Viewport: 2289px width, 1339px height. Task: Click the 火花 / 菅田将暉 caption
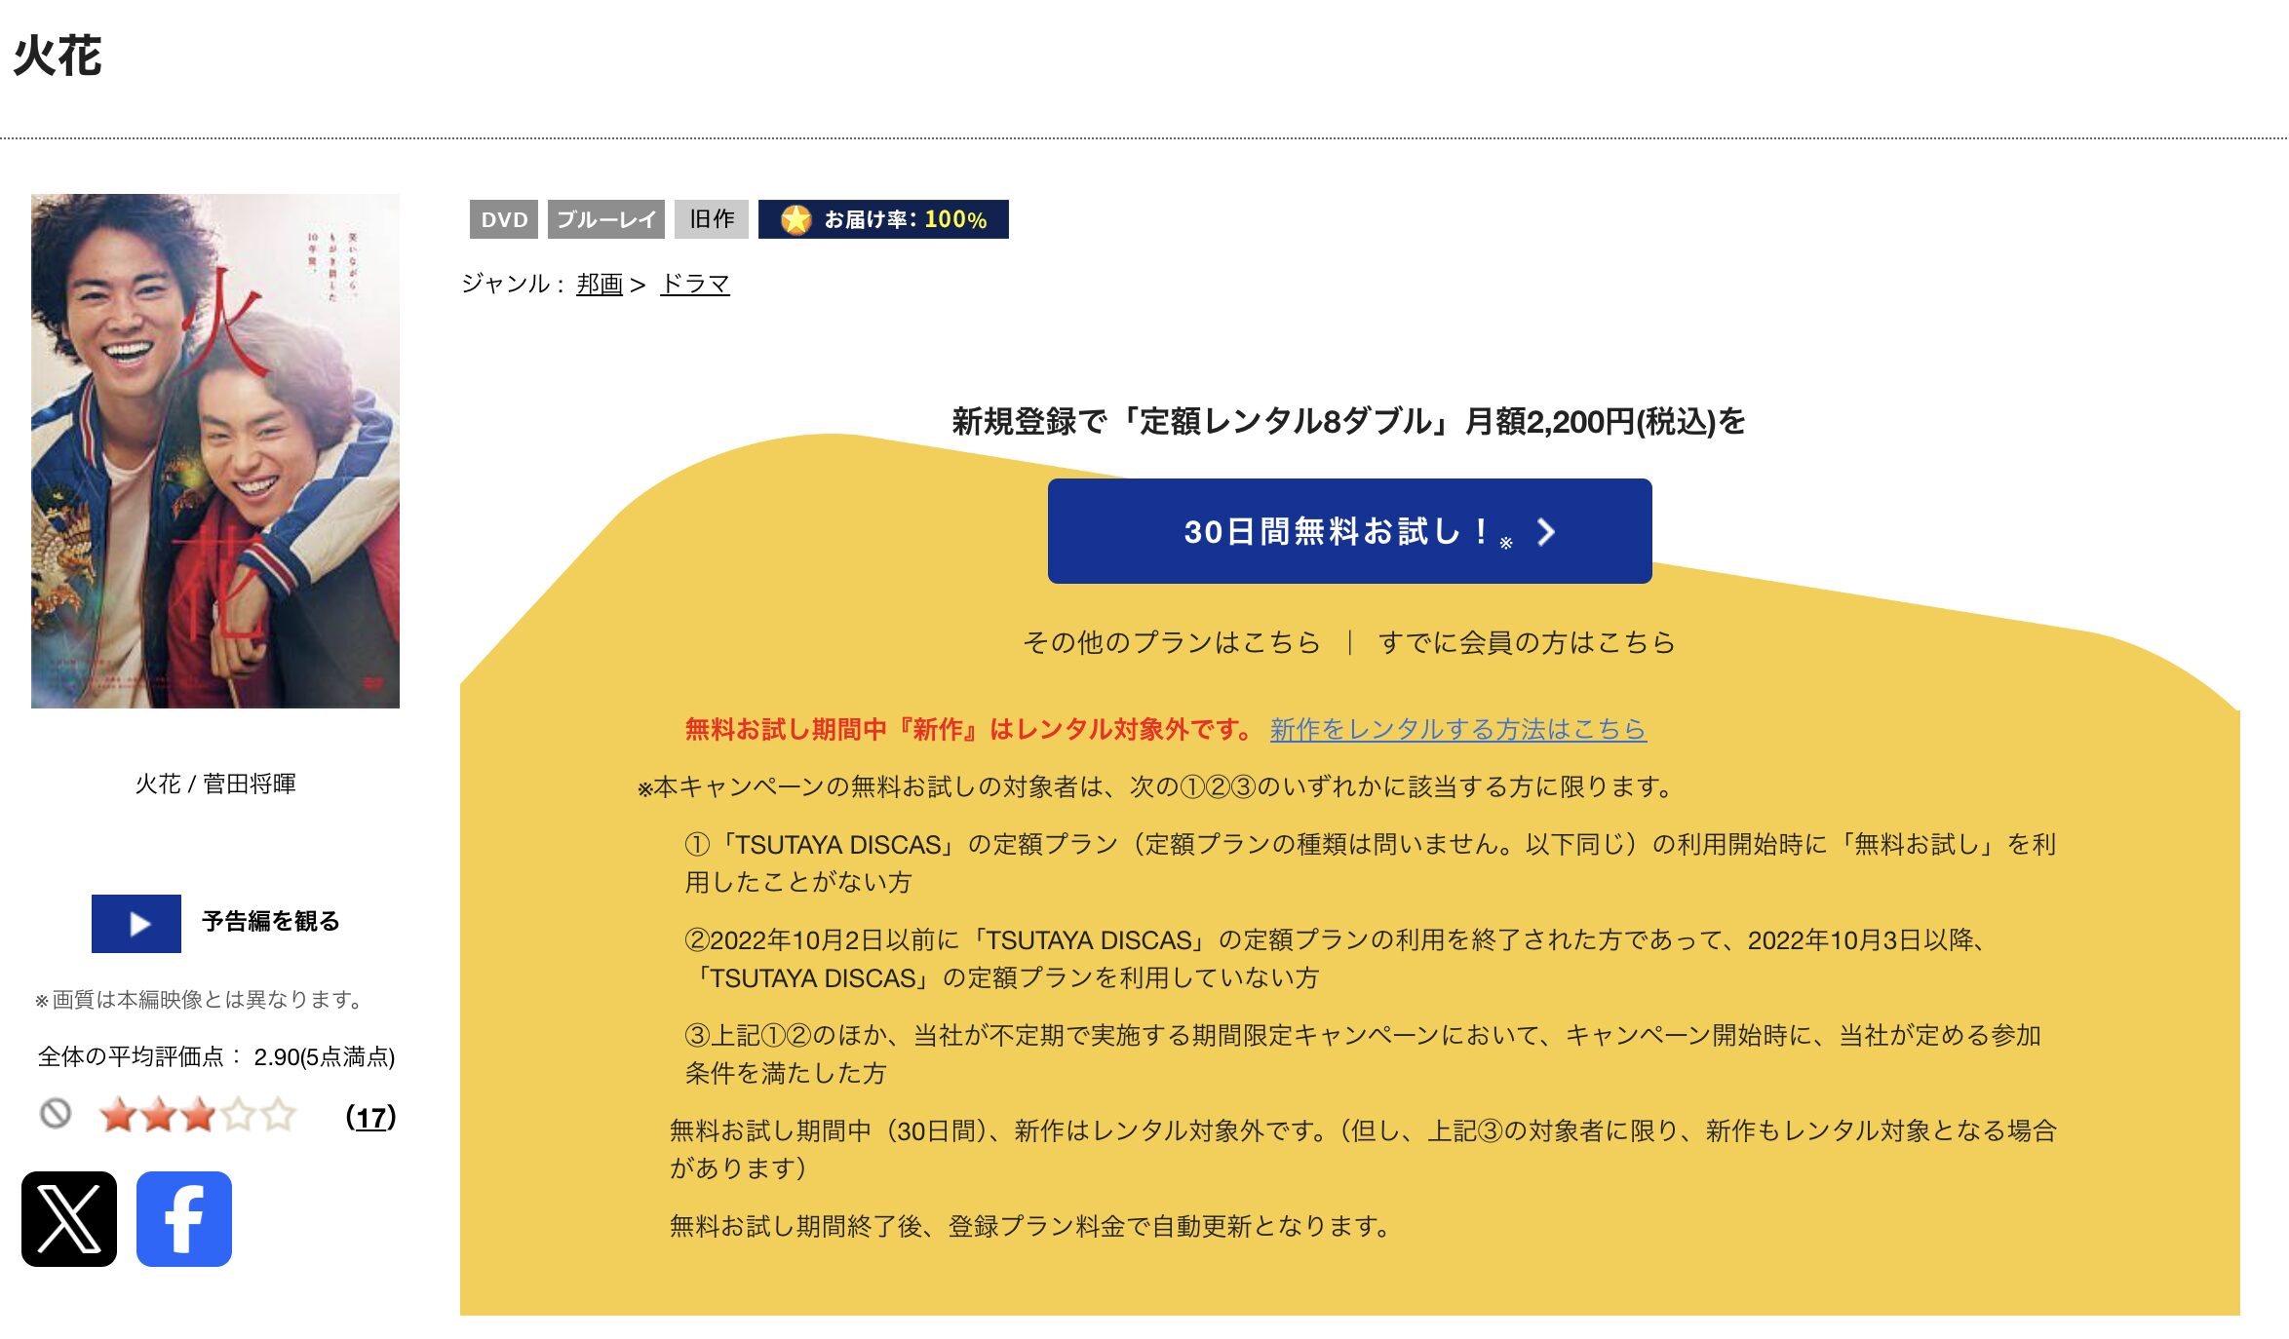[215, 784]
